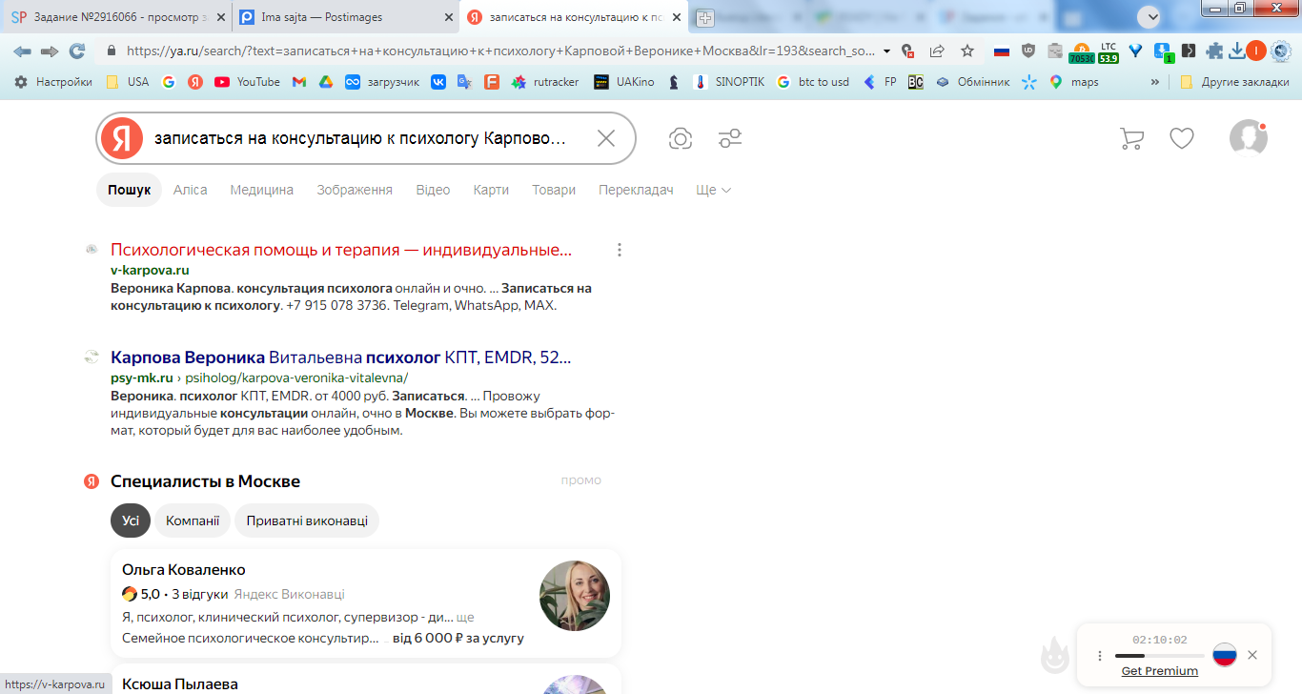Screen dimensions: 1302x694
Task: Open the address bar dropdown arrow
Action: 886,51
